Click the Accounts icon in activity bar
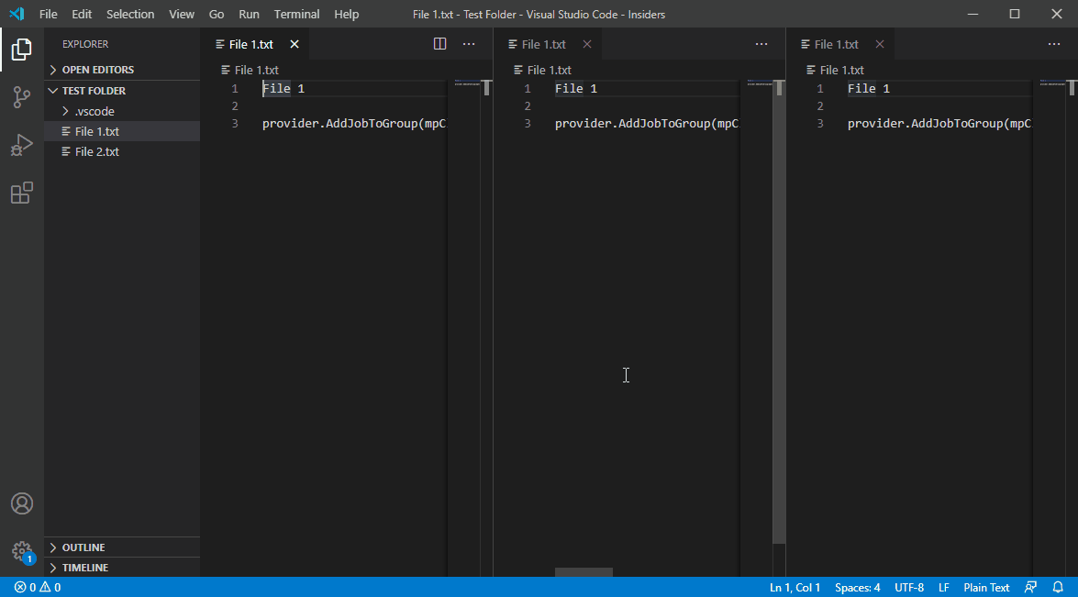Viewport: 1078px width, 597px height. [x=21, y=503]
